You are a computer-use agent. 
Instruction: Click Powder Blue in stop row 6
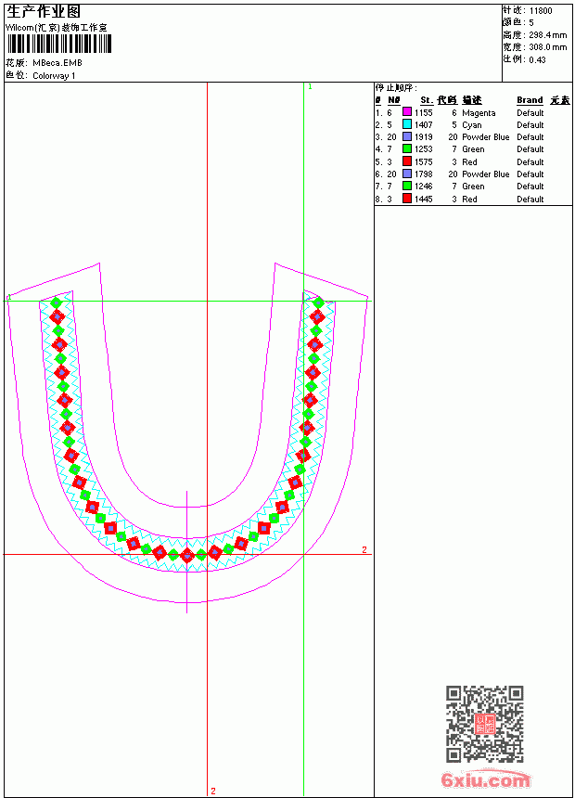tap(485, 174)
